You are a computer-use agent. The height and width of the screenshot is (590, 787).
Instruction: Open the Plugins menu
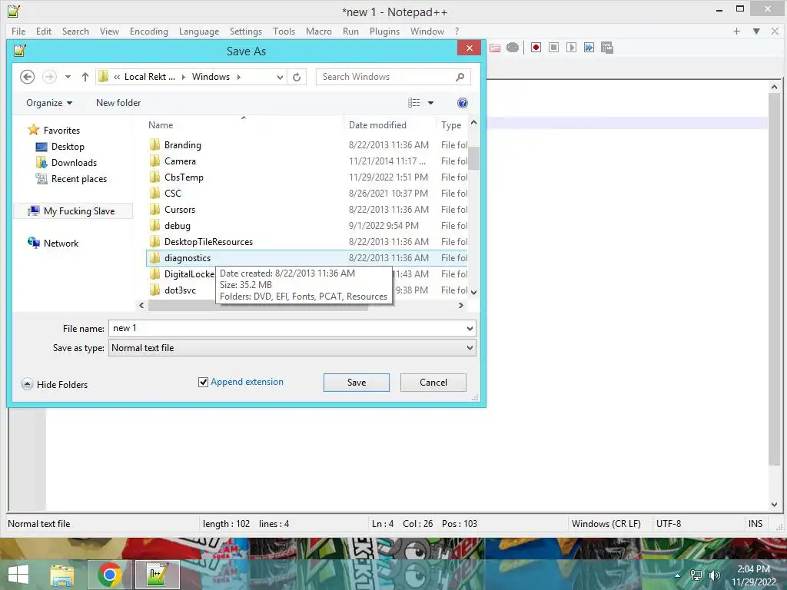coord(384,31)
